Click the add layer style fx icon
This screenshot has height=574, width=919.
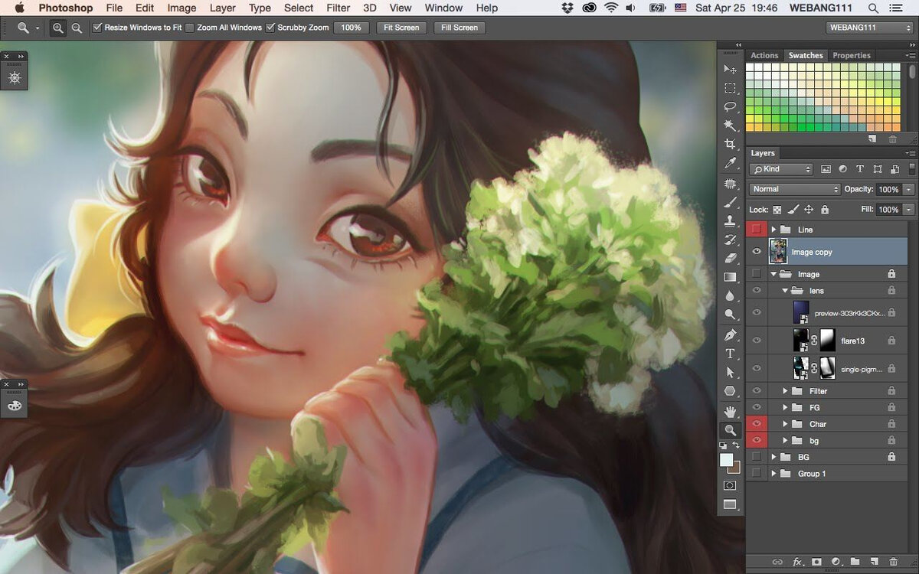pyautogui.click(x=797, y=562)
